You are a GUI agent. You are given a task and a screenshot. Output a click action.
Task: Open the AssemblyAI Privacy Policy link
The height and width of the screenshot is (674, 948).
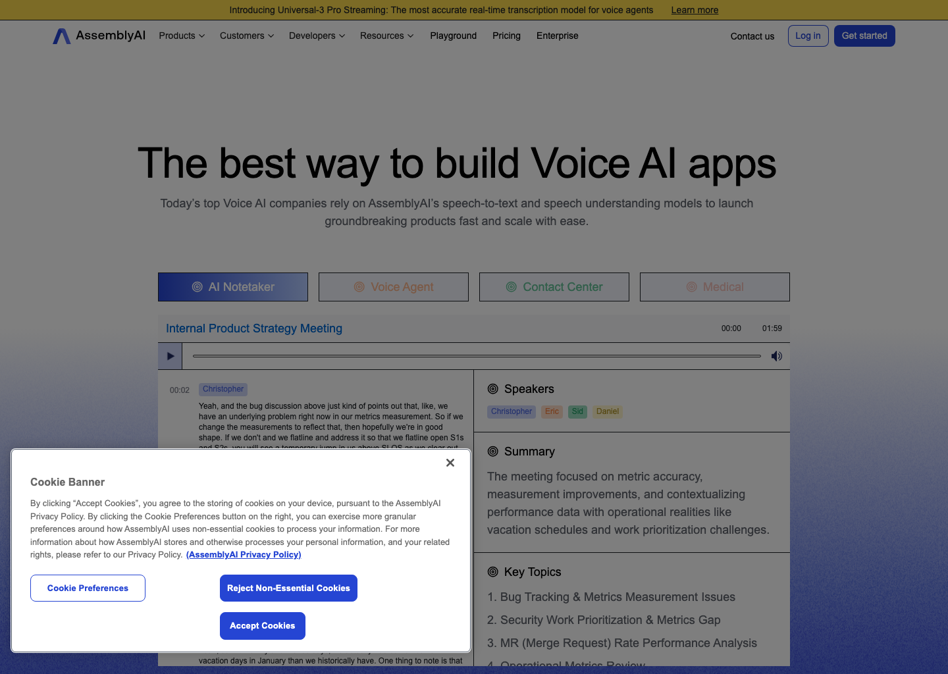coord(244,554)
